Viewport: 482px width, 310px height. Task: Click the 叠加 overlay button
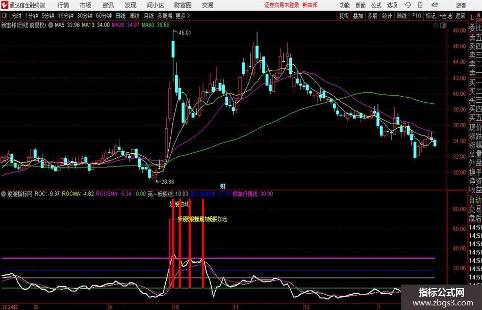pos(358,16)
